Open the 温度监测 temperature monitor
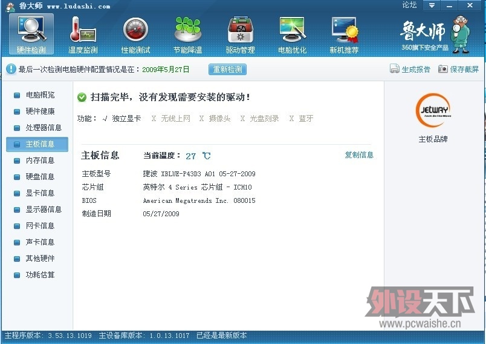 tap(83, 35)
